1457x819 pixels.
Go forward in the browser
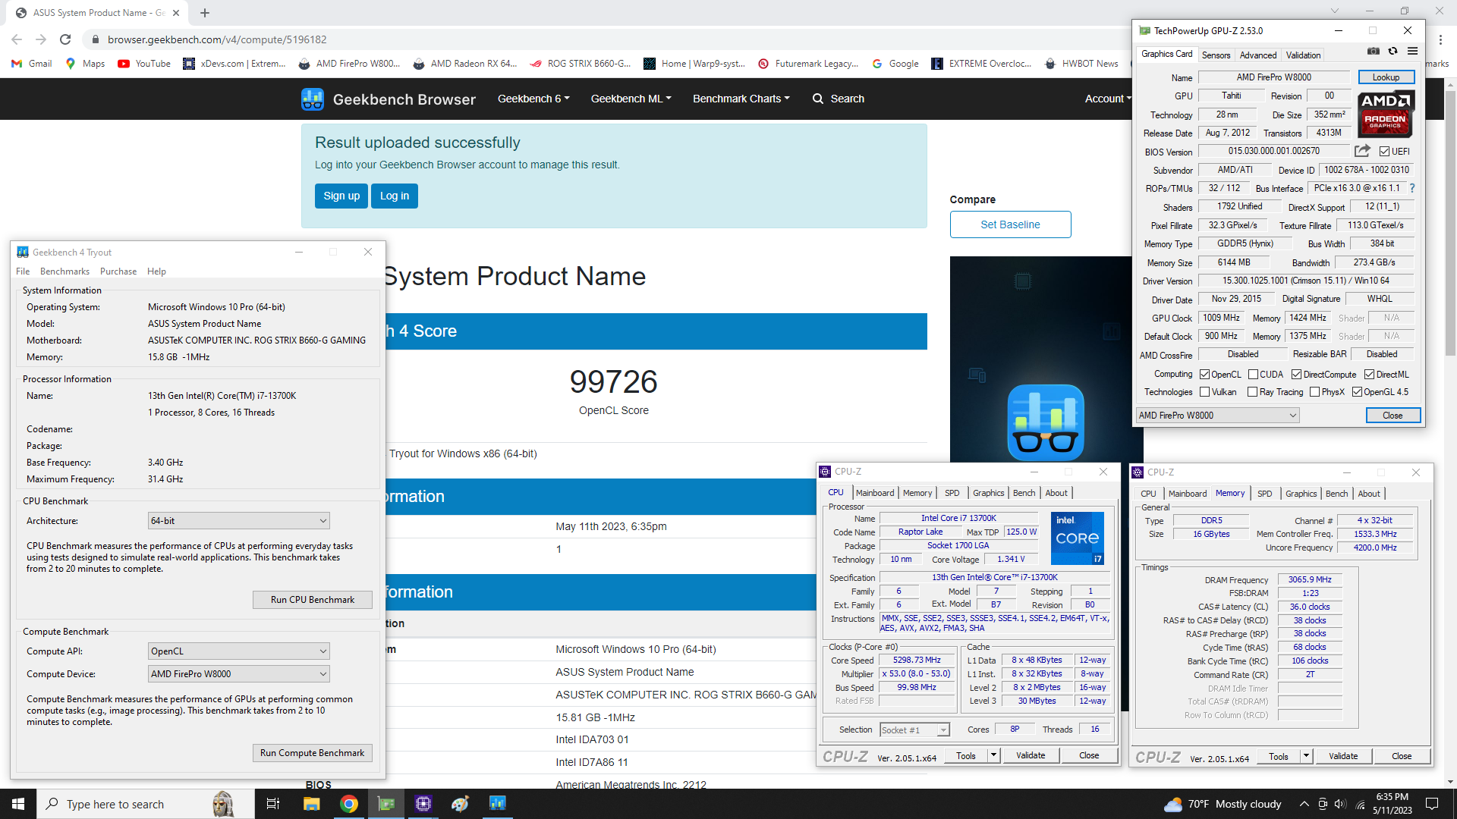(41, 39)
